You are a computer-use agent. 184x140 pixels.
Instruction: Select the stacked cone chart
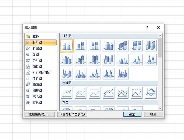pos(137,59)
